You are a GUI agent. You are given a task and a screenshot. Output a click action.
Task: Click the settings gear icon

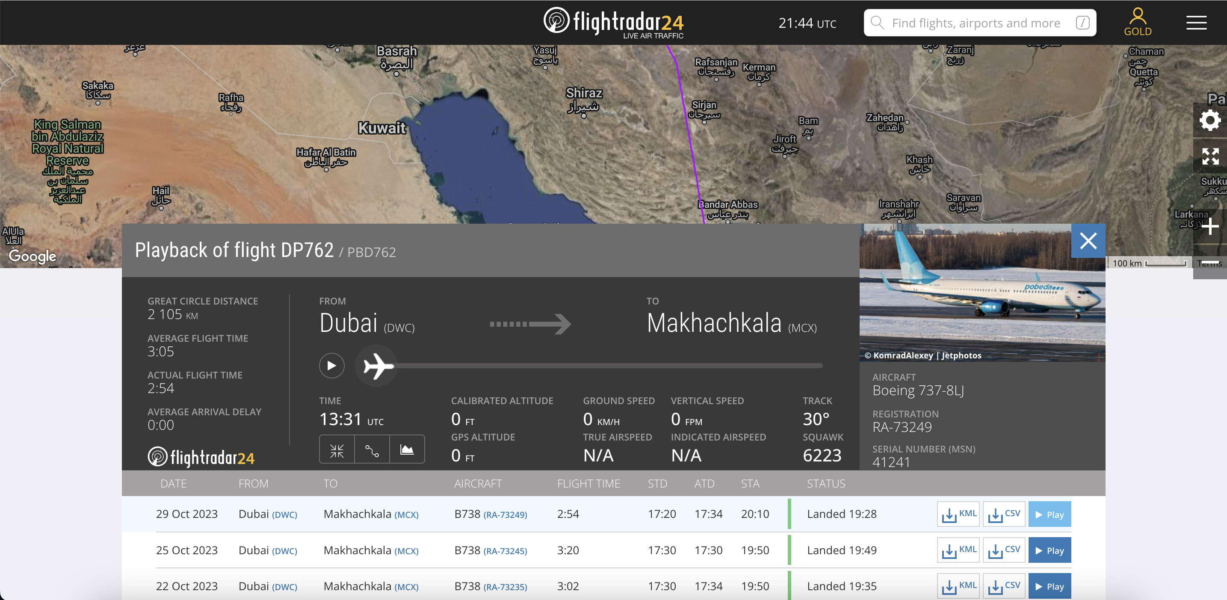tap(1208, 121)
